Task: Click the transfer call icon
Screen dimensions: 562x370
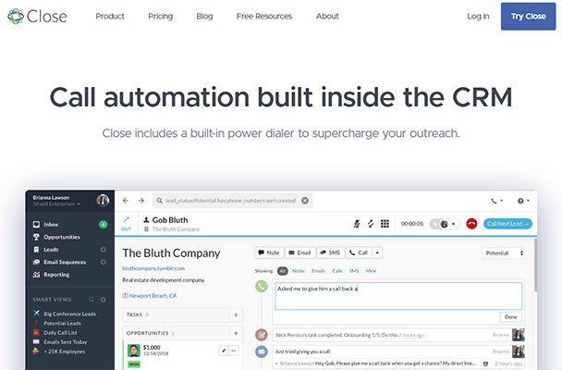Action: (x=371, y=224)
